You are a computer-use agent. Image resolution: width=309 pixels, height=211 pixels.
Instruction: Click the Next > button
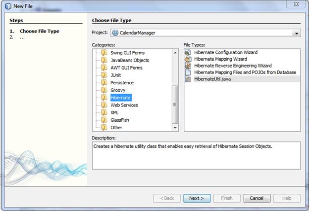point(197,198)
